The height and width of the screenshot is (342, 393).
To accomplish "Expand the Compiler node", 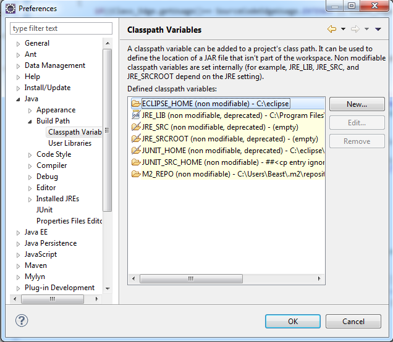I will [x=30, y=166].
